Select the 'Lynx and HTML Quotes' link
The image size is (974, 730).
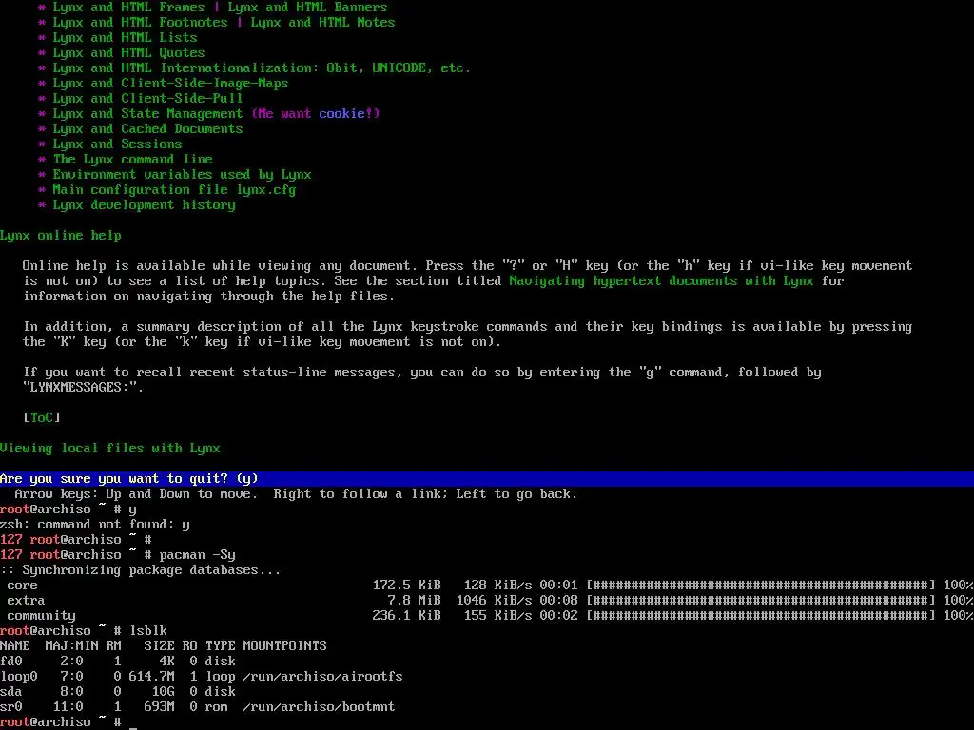128,53
